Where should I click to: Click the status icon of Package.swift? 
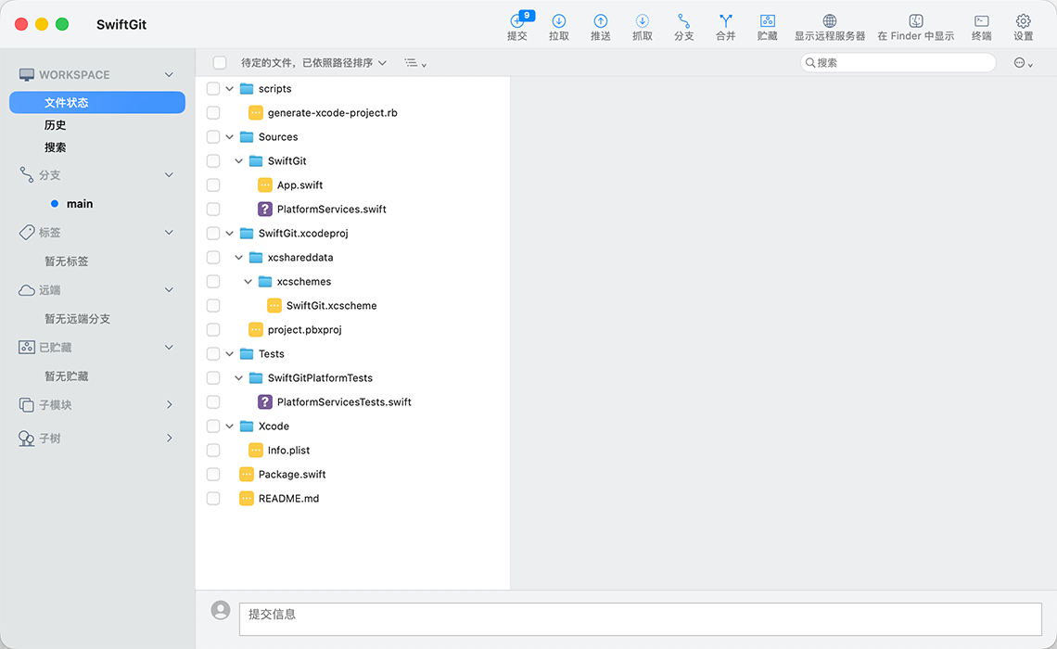pyautogui.click(x=247, y=475)
